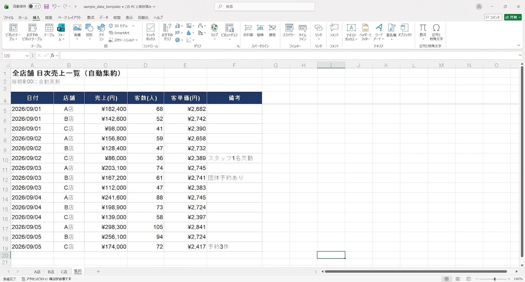The width and height of the screenshot is (525, 282).
Task: Open the Share (共有) dropdown
Action: pos(513,17)
